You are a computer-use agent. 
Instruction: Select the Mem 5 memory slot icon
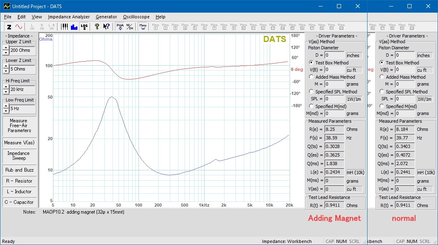pyautogui.click(x=195, y=27)
